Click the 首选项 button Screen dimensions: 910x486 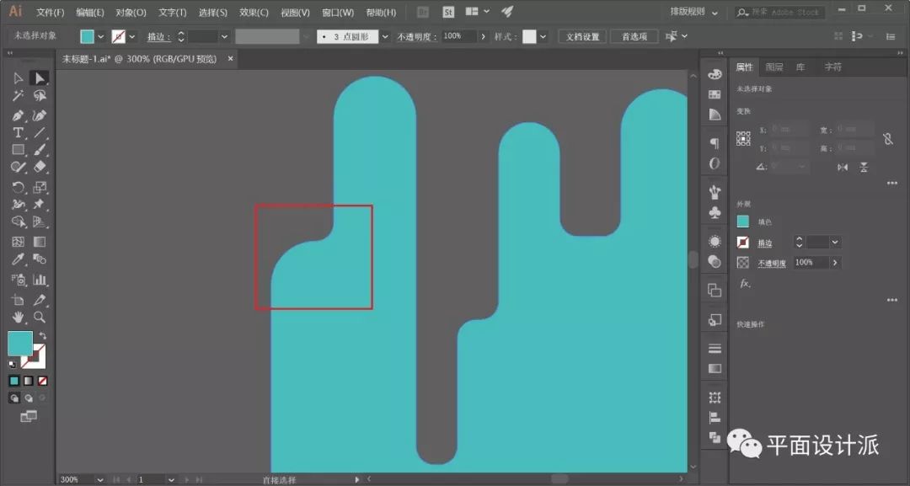coord(634,37)
